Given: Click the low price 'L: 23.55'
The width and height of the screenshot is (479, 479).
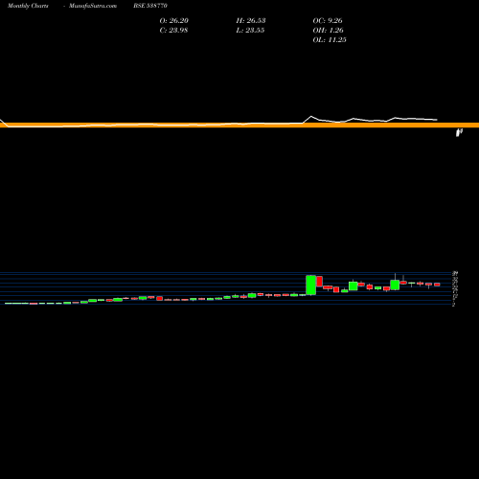Looking at the screenshot, I should (250, 30).
